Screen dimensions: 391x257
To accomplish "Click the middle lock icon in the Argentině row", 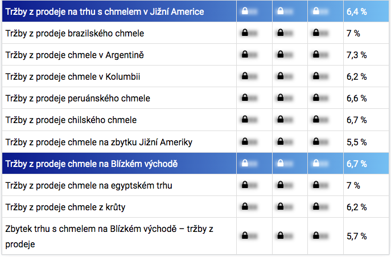I will coord(280,55).
